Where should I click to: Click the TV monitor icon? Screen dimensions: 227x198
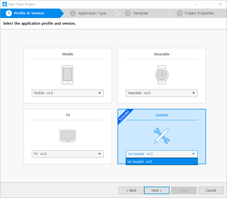[67, 136]
